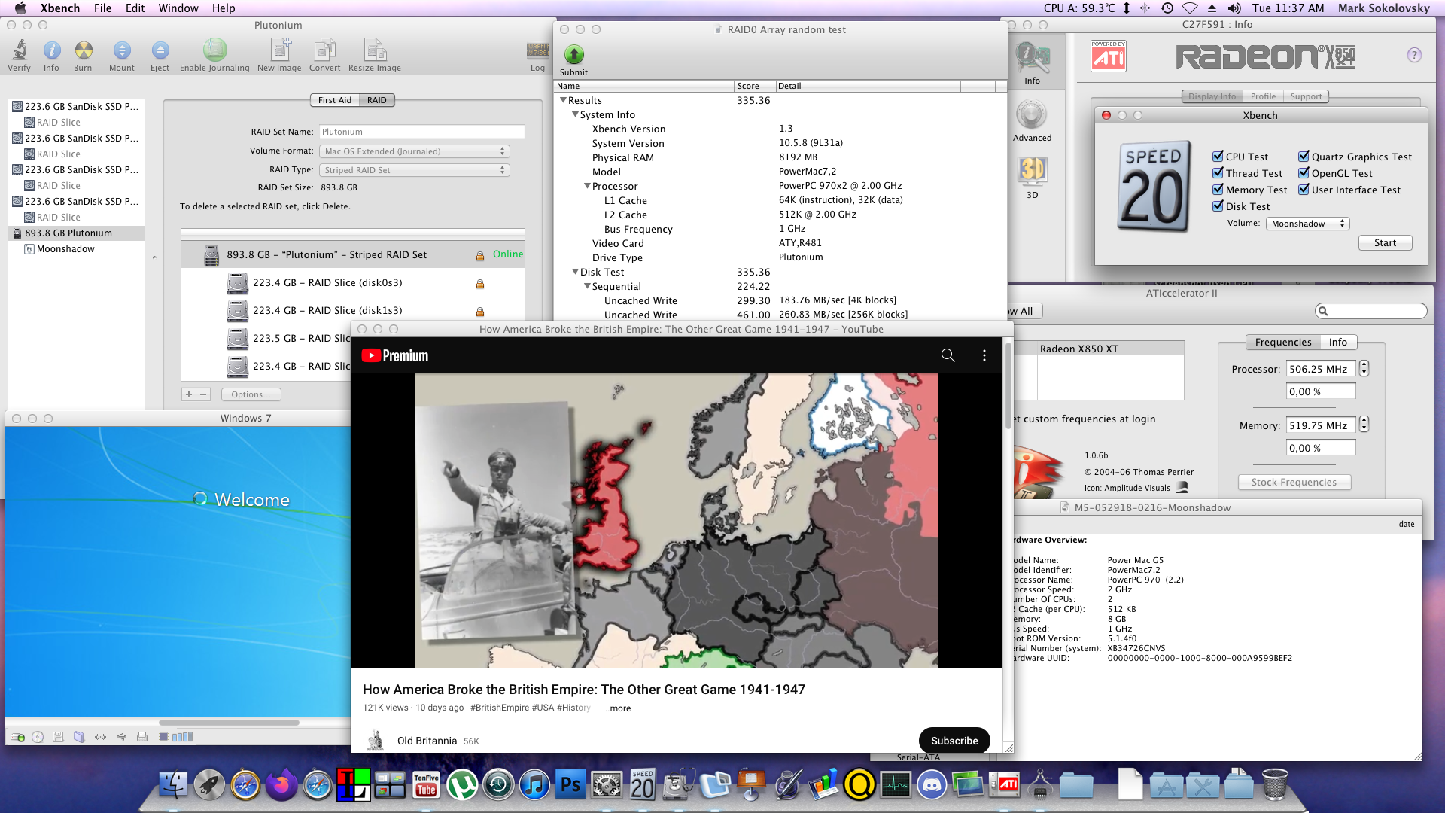Switch to the First Aid tab

335,100
